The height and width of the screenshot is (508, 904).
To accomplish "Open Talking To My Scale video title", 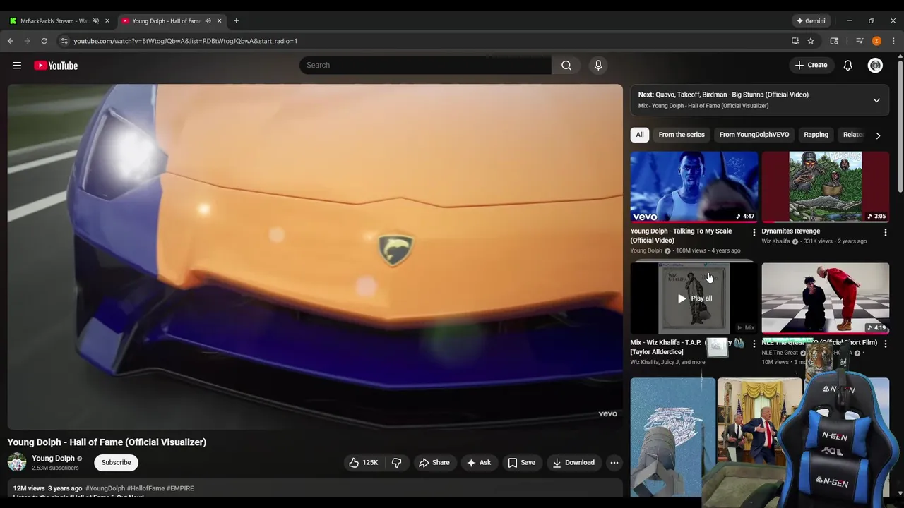I will coord(681,236).
